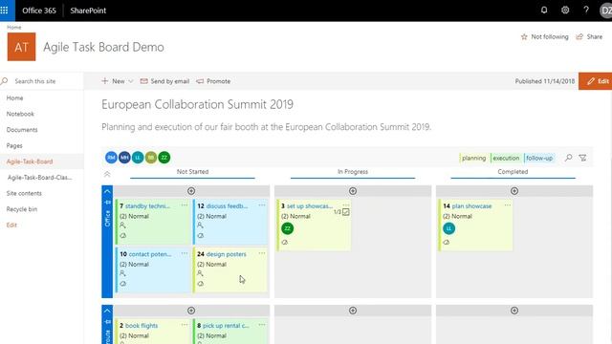
Task: Add task in Office In Progress
Action: [353, 191]
